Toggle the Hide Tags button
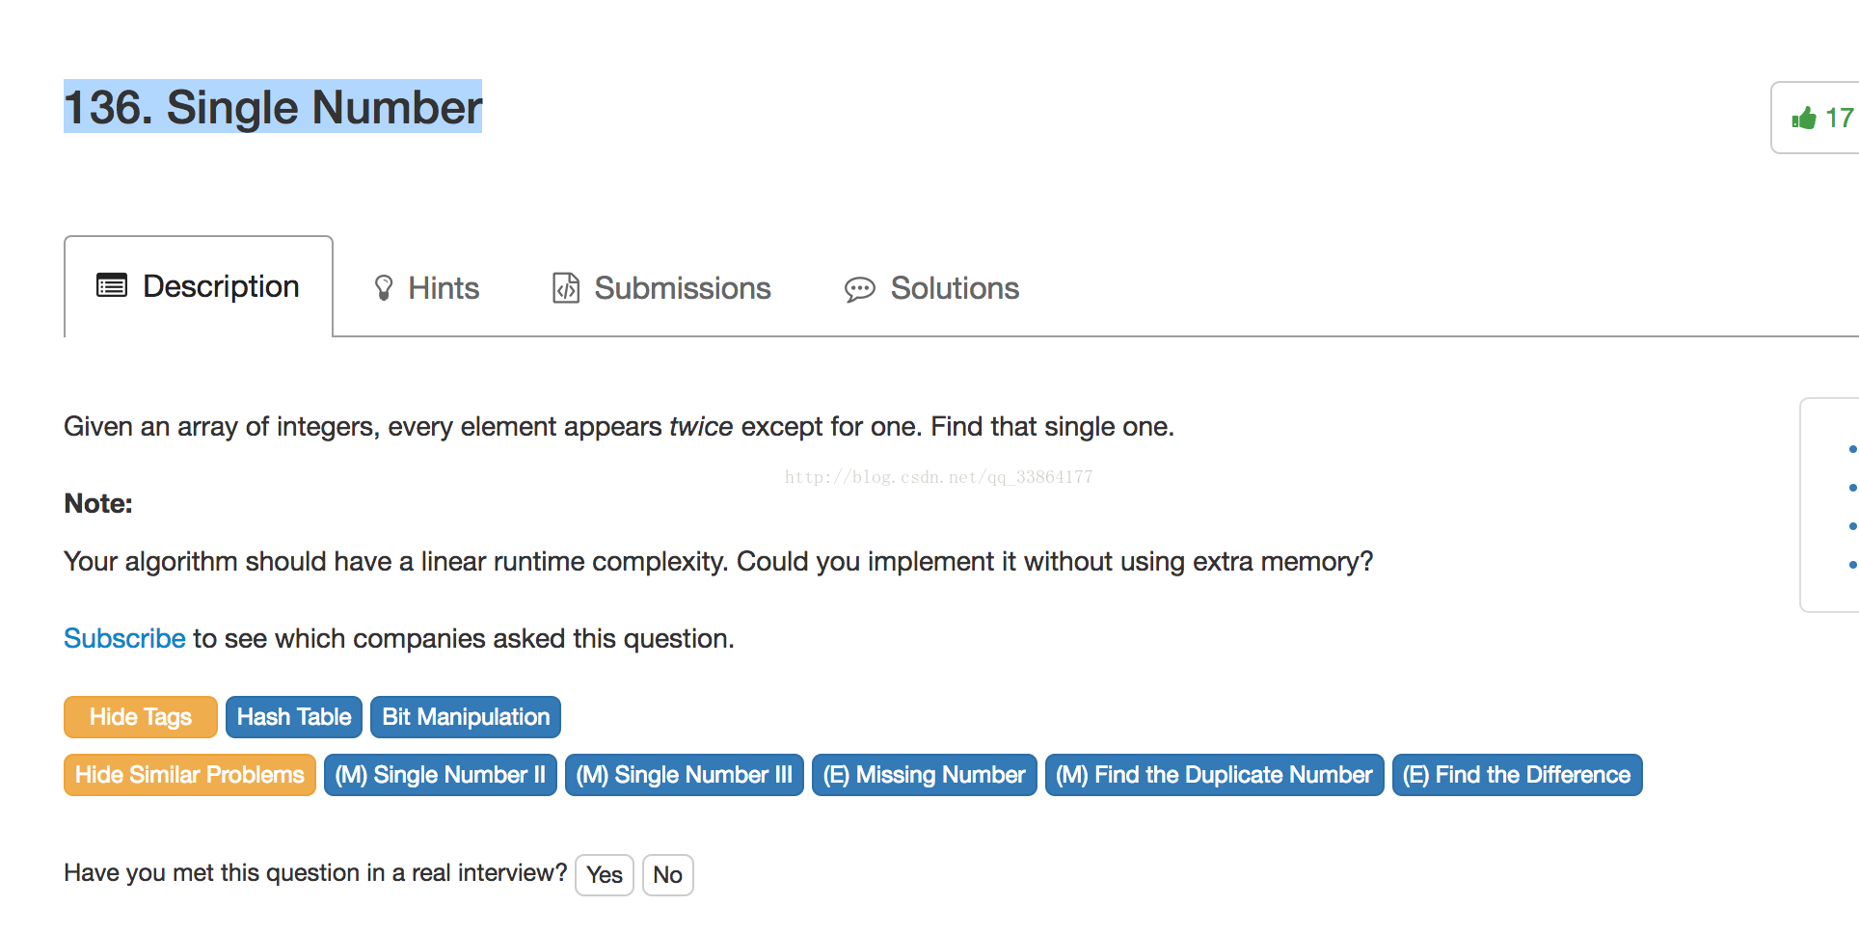 coord(141,717)
